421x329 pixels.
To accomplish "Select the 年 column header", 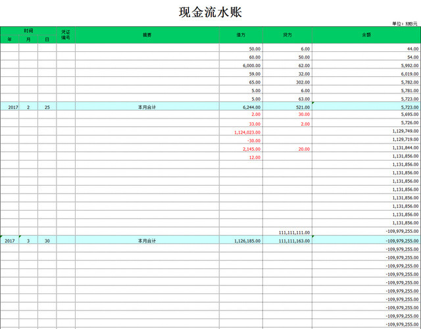I will [10, 39].
